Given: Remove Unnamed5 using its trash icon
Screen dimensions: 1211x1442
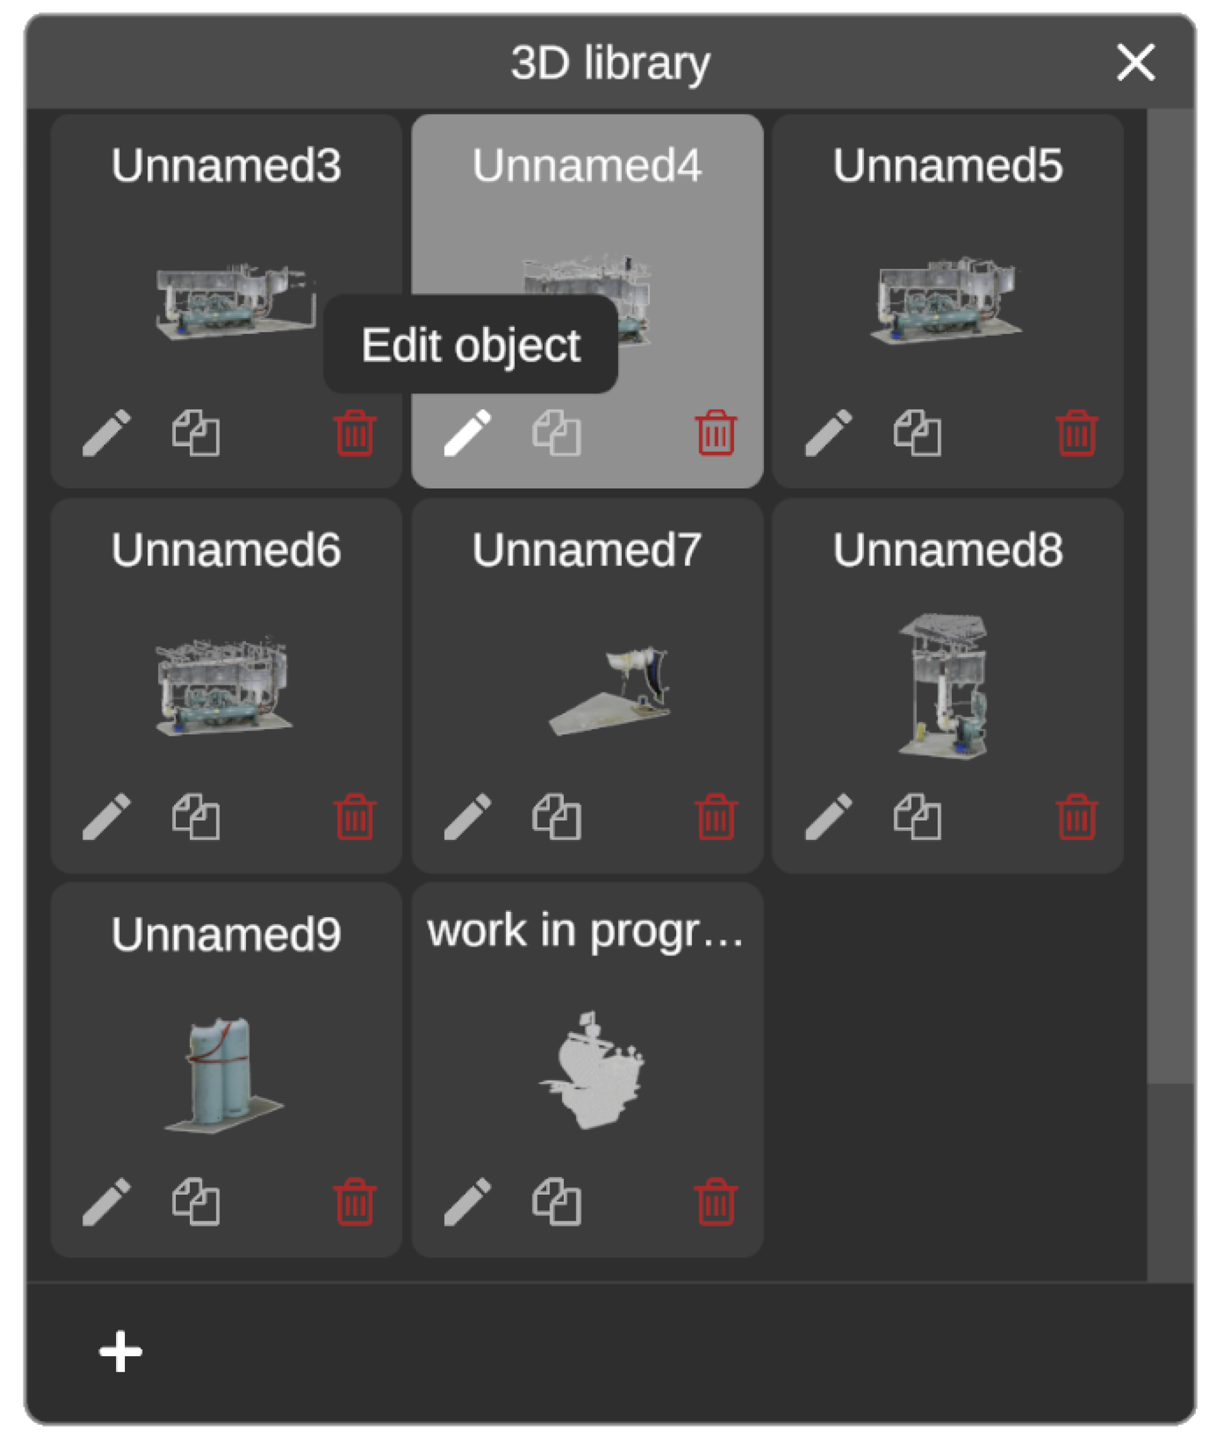Looking at the screenshot, I should tap(1077, 433).
